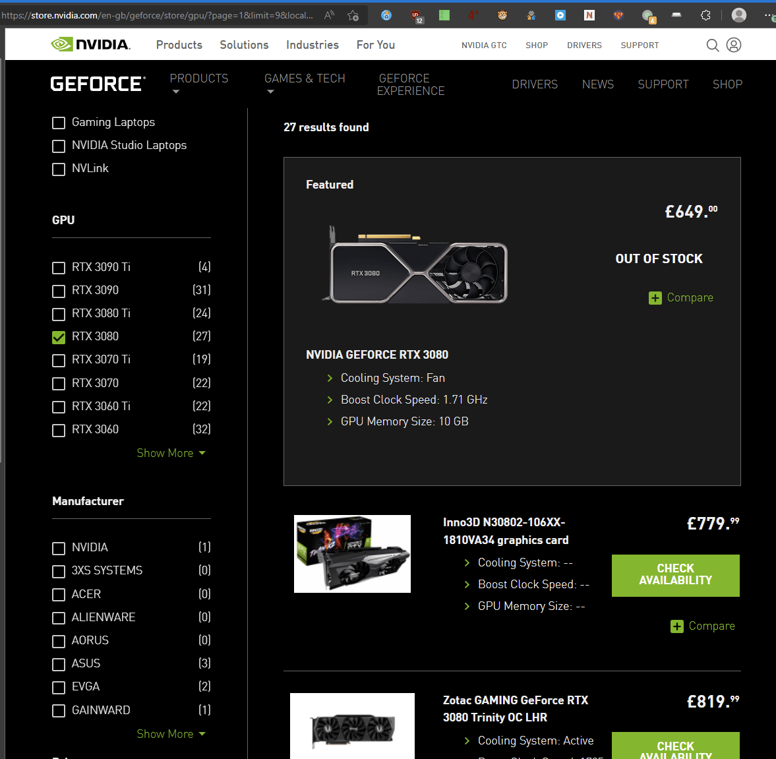776x759 pixels.
Task: Tick the Gaming Laptops checkbox
Action: [59, 123]
